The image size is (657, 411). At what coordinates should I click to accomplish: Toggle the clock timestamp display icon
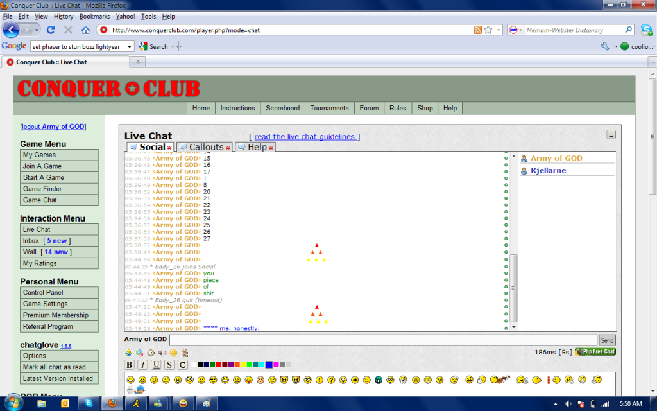(151, 353)
